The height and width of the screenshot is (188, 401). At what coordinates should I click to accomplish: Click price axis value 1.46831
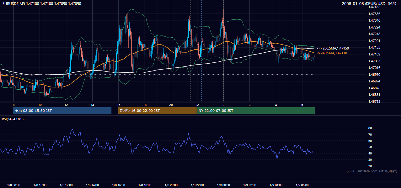374,95
